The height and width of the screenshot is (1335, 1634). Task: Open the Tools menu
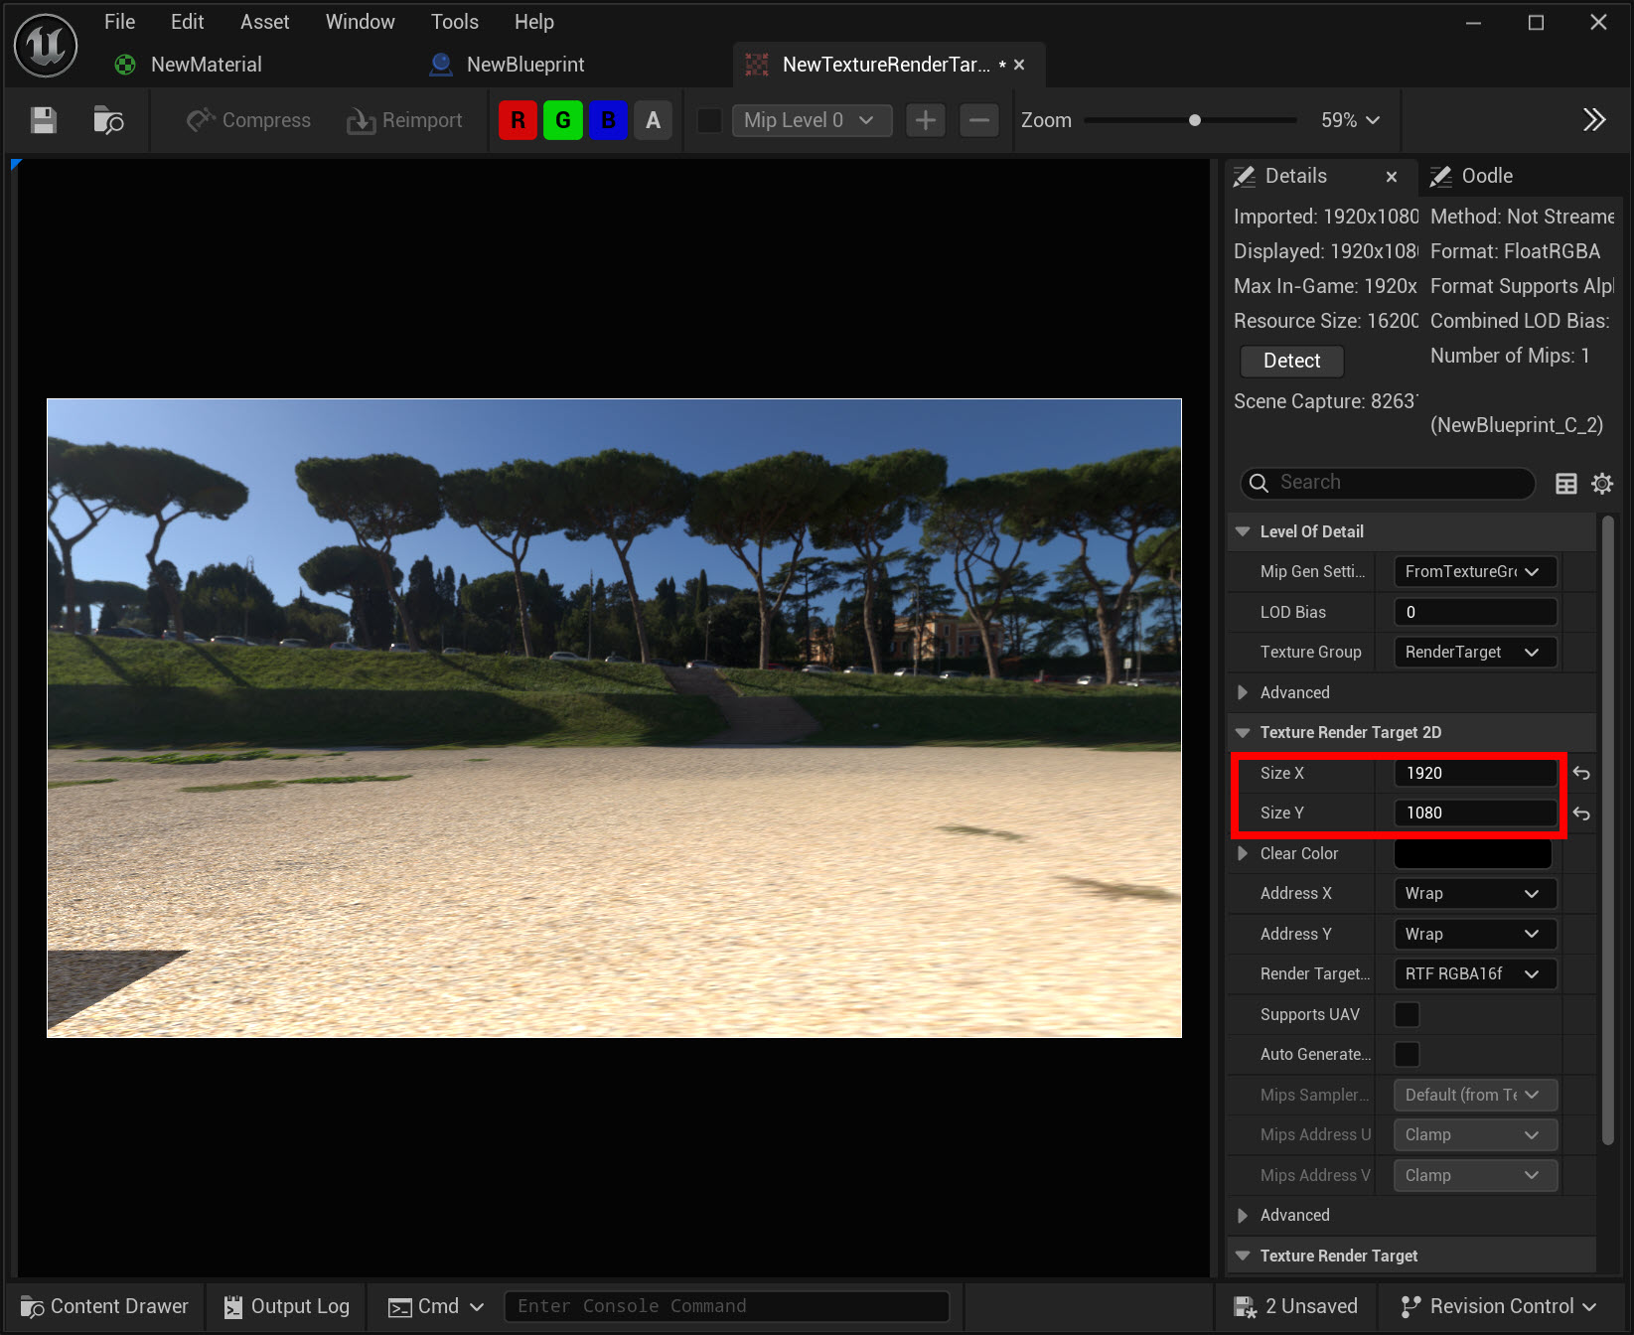[454, 22]
